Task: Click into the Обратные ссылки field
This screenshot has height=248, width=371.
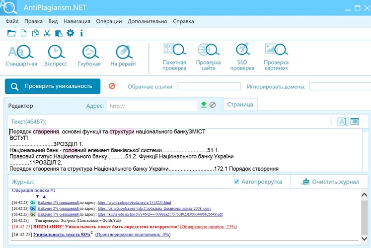Action: point(209,86)
